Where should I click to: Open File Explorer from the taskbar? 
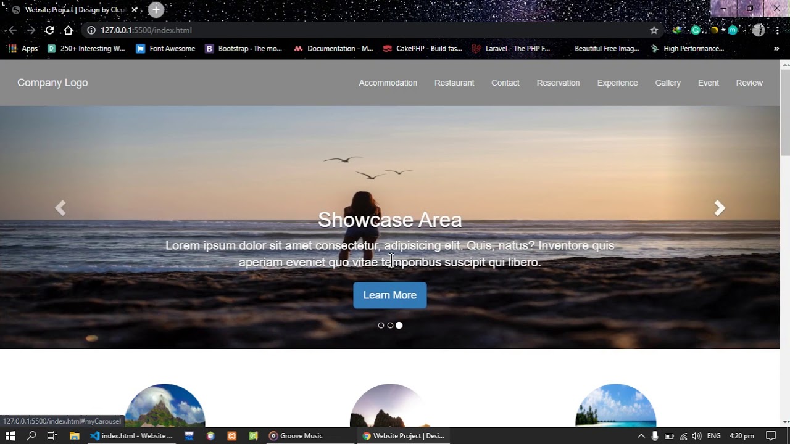click(74, 436)
